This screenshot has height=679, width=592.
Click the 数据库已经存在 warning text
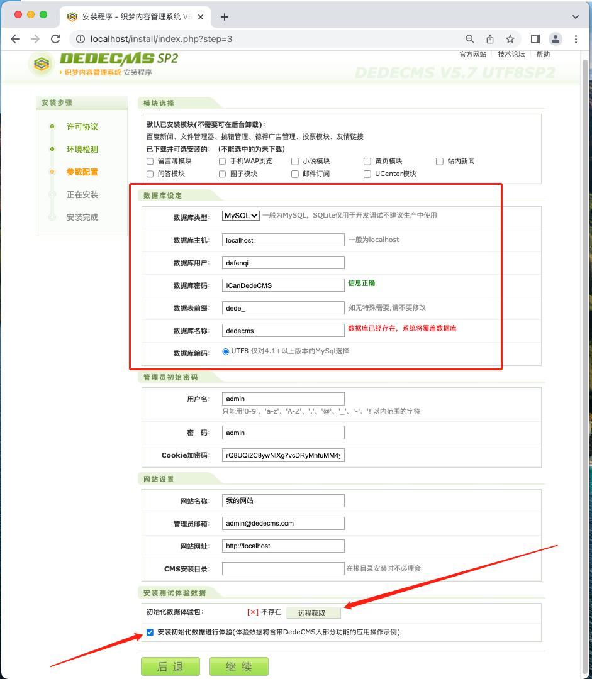coord(402,328)
